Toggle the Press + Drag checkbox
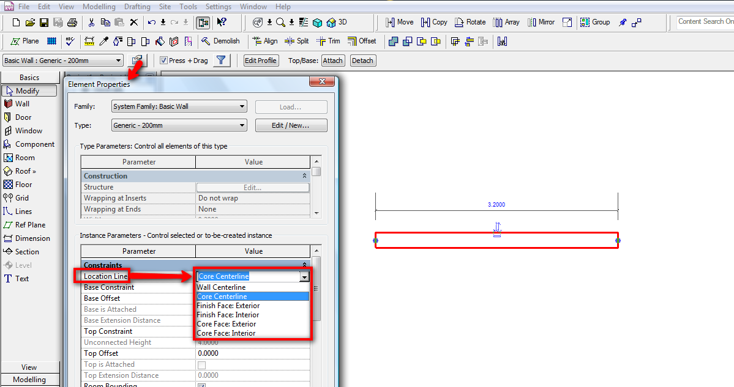 163,61
